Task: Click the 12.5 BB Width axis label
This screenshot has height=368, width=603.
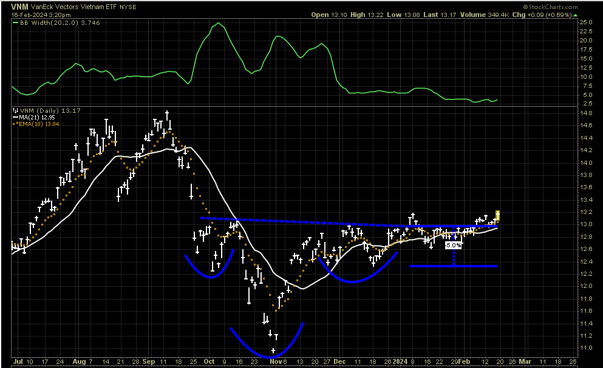Action: 586,68
